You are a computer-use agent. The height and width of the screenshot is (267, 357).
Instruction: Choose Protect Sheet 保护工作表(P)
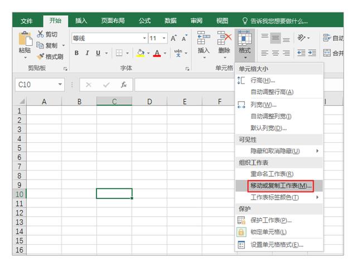click(x=279, y=220)
